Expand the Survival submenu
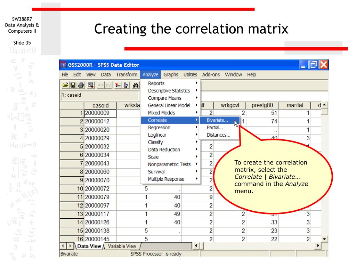Screen dimensions: 356x267 click(x=170, y=172)
